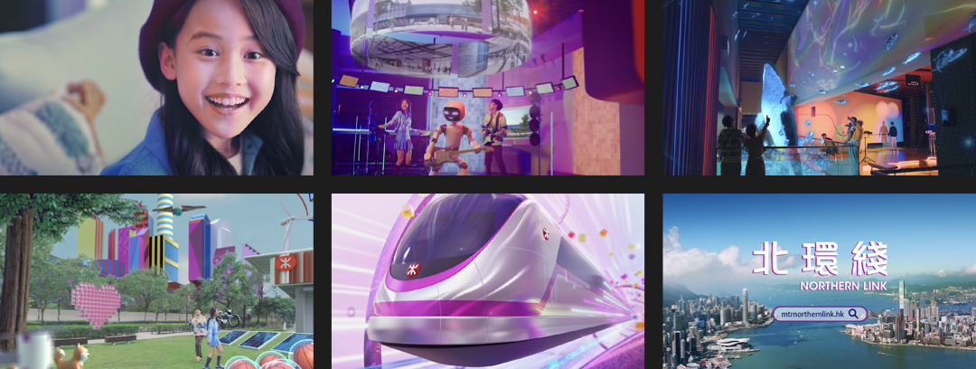
Task: Click the red MTR sign in park image
Action: pos(286,262)
